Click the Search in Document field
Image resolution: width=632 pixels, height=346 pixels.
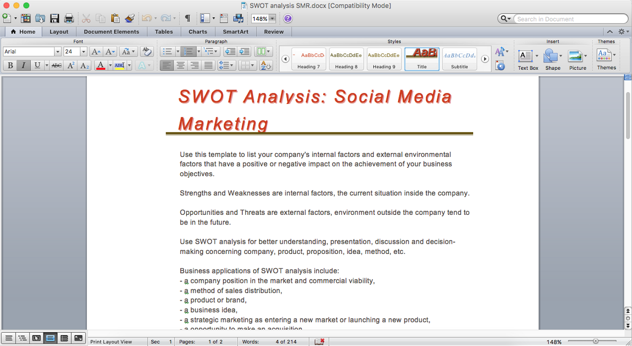point(569,19)
